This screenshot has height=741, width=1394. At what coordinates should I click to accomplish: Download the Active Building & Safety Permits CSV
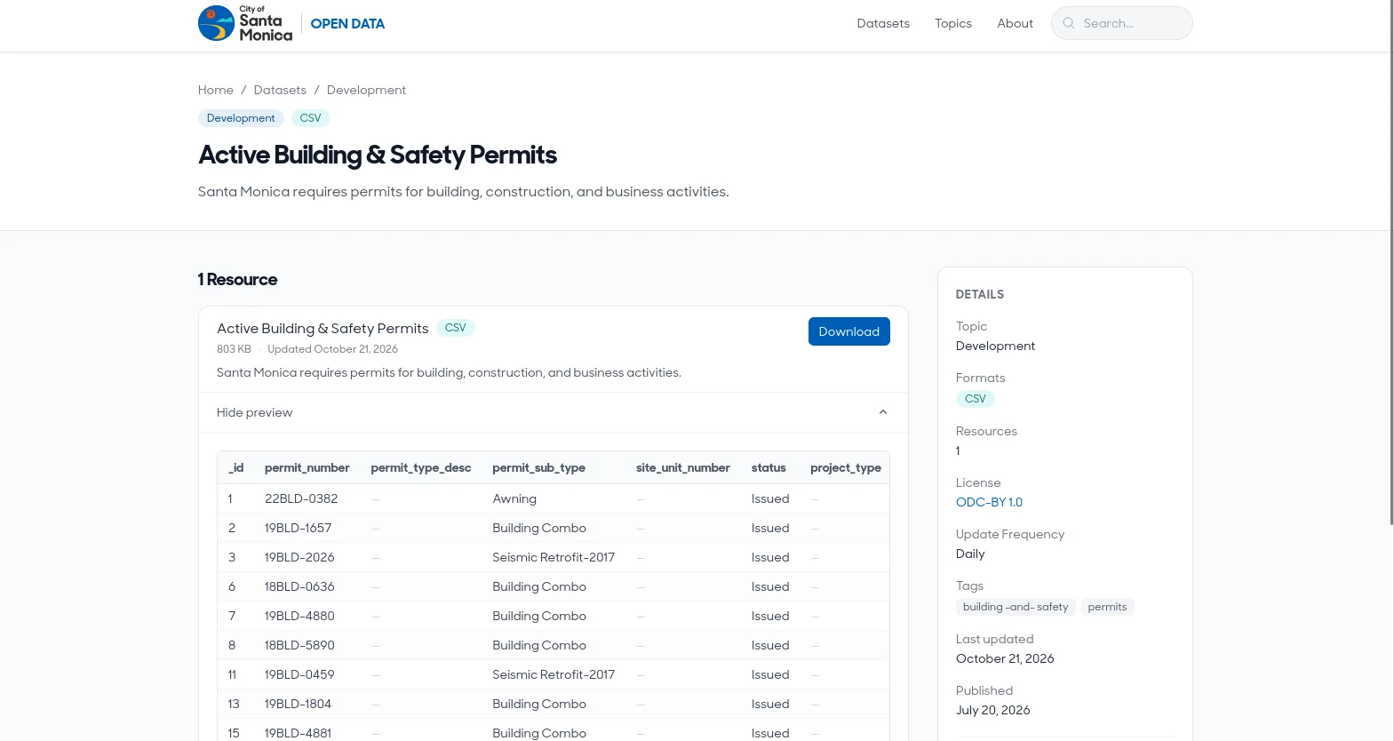coord(849,331)
